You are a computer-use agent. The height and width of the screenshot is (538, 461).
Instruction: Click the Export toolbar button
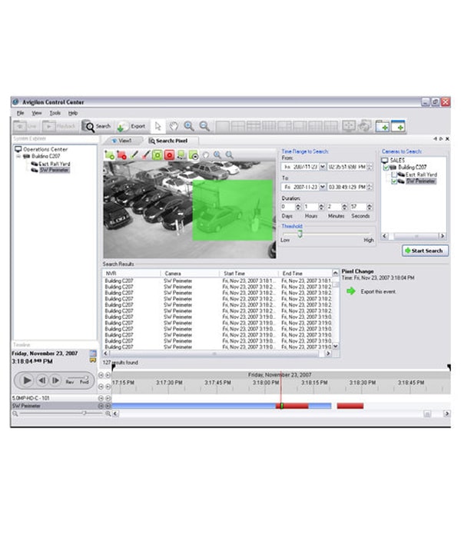131,126
